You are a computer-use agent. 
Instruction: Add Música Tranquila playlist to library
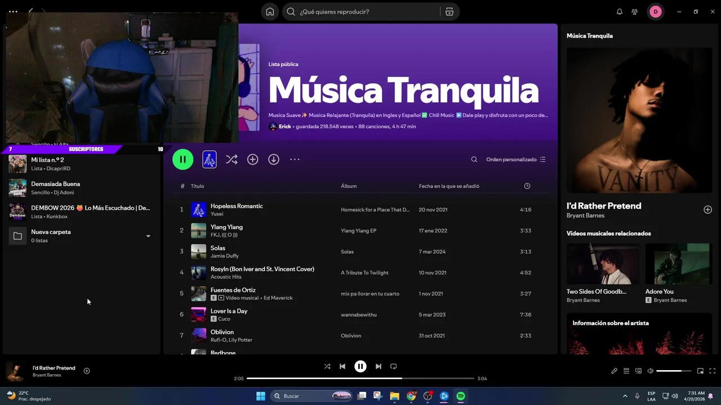[253, 160]
